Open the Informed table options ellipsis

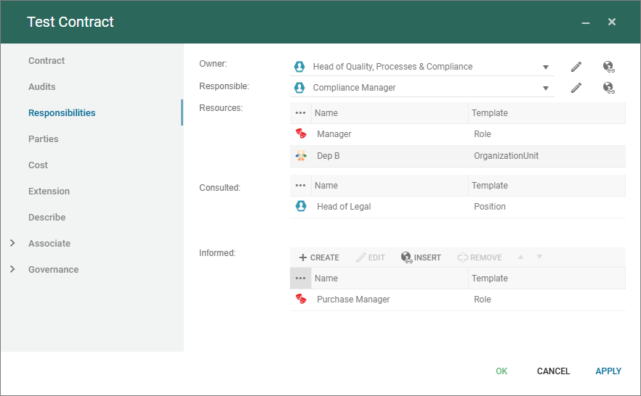(x=301, y=279)
